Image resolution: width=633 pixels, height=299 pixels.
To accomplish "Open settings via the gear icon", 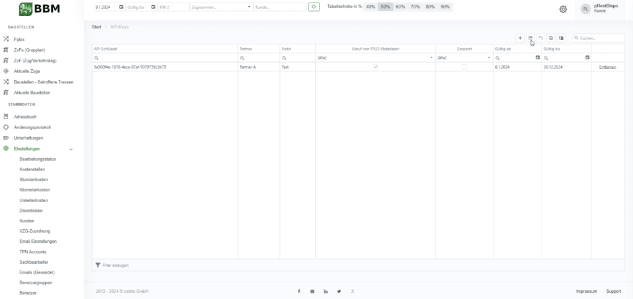I will coord(563,9).
